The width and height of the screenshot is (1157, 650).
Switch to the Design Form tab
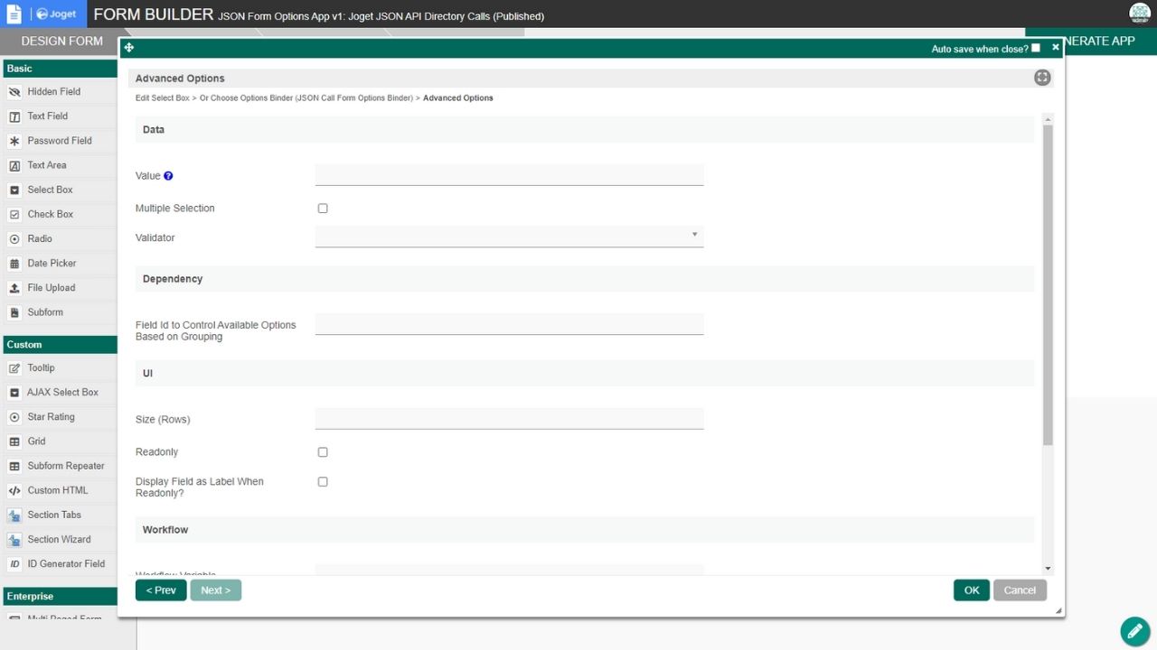(61, 42)
